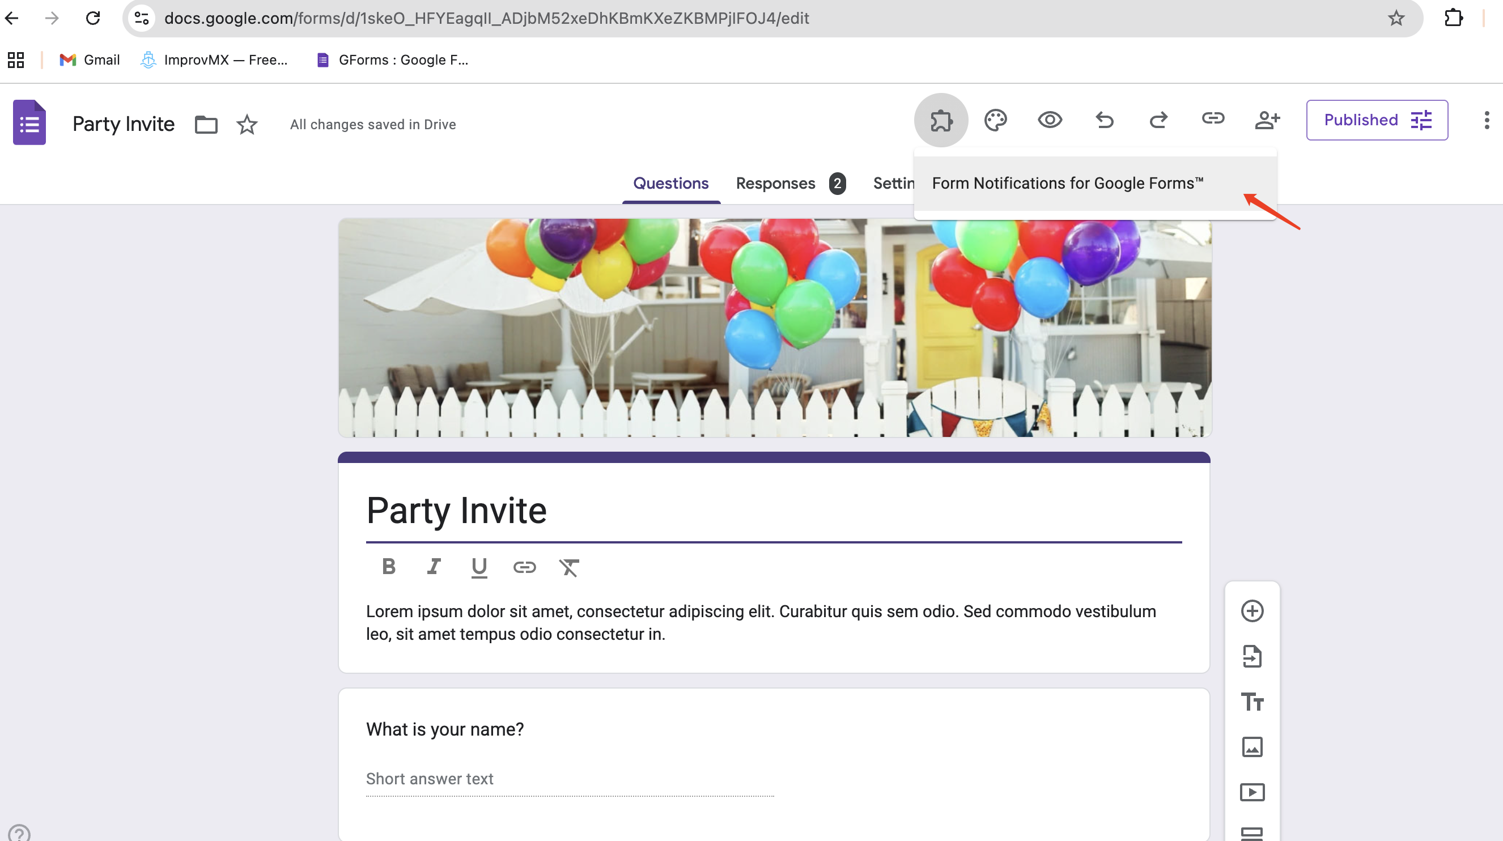Open the Gmail bookmark
This screenshot has width=1503, height=841.
pos(90,60)
